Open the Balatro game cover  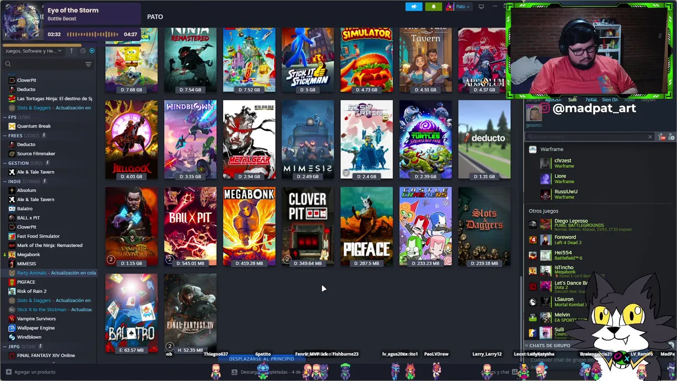[x=131, y=313]
